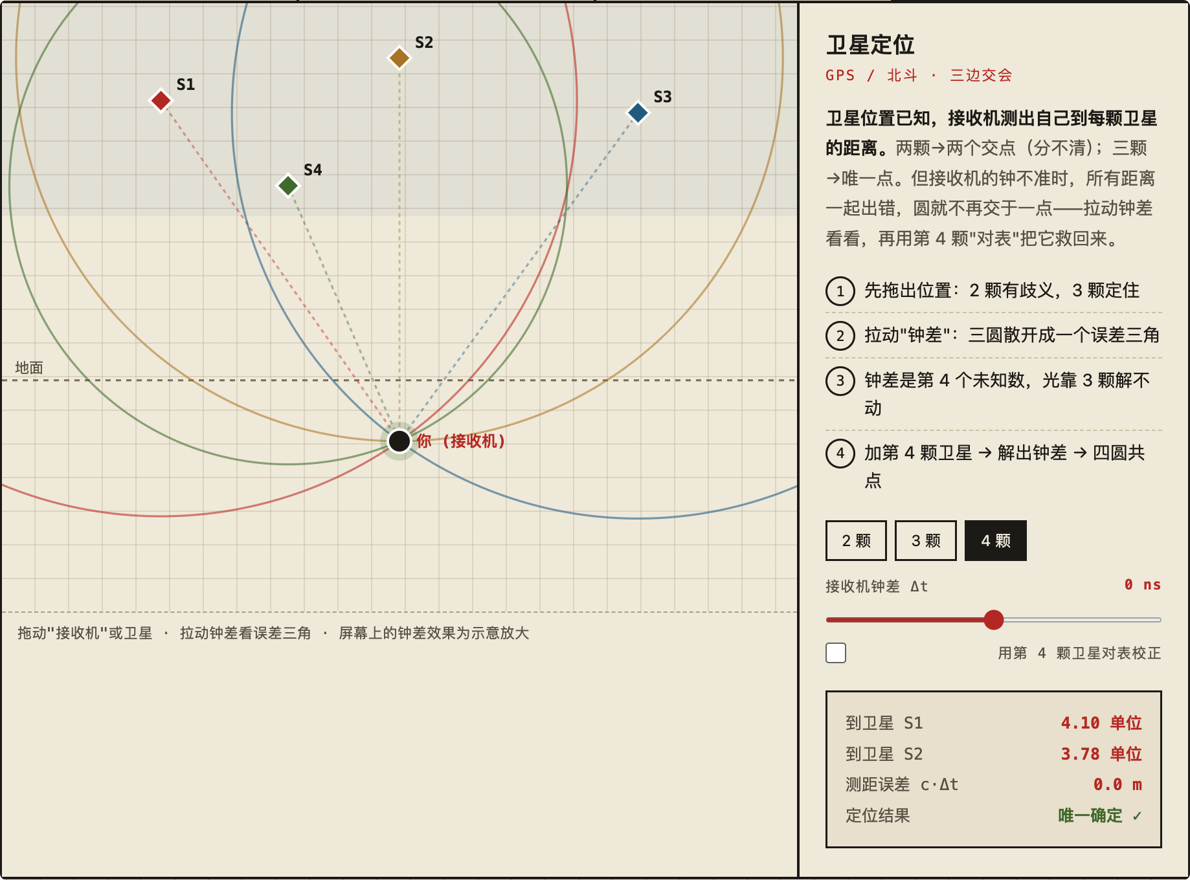Open step 拉动"钟差"：三圆散开成一个误差三角
1190x880 pixels.
tap(994, 336)
